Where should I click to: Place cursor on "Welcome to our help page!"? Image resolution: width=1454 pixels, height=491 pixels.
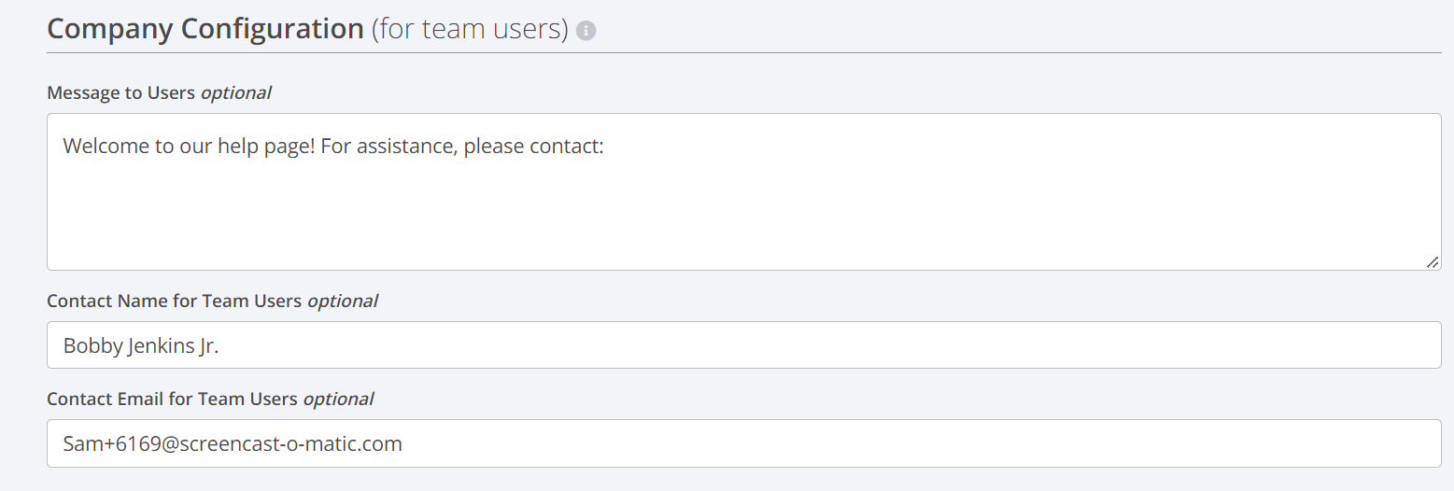189,147
